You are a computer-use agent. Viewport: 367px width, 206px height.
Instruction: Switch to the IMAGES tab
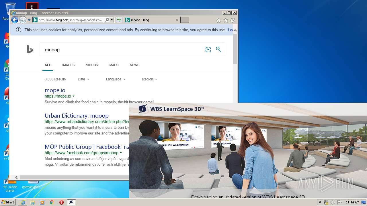pyautogui.click(x=68, y=65)
